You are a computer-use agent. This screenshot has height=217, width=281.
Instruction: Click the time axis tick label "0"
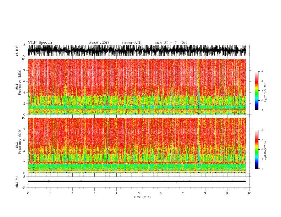(x=28, y=193)
